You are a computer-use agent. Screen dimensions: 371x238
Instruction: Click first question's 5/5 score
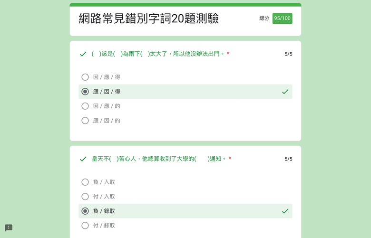coord(288,54)
